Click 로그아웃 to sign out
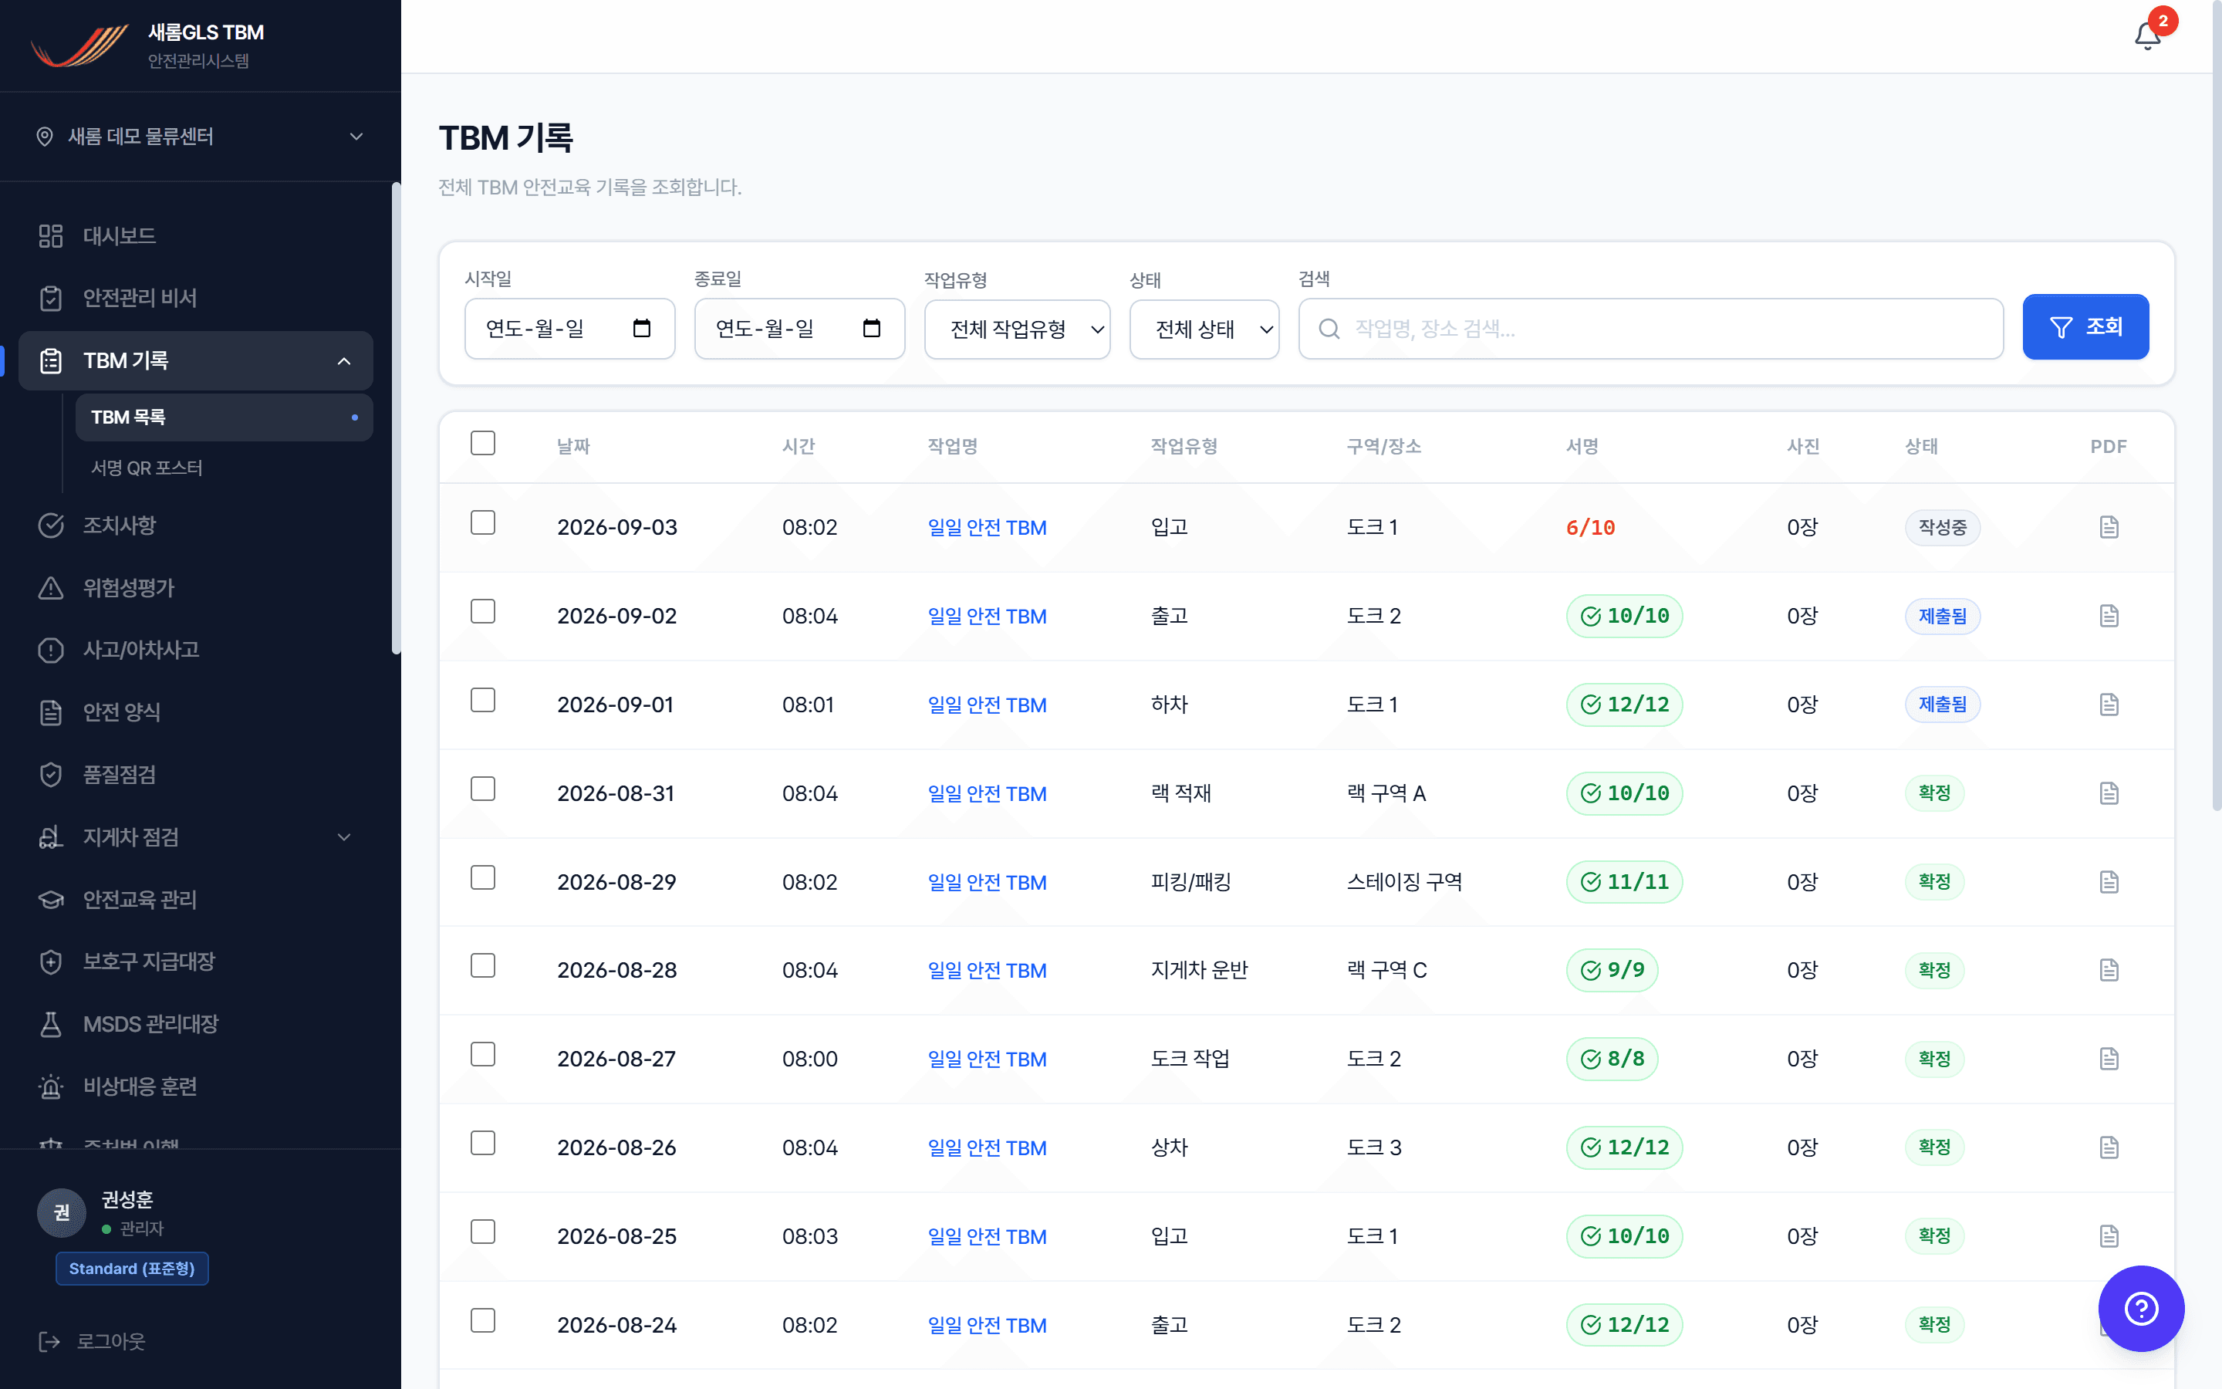2222x1389 pixels. 92,1341
